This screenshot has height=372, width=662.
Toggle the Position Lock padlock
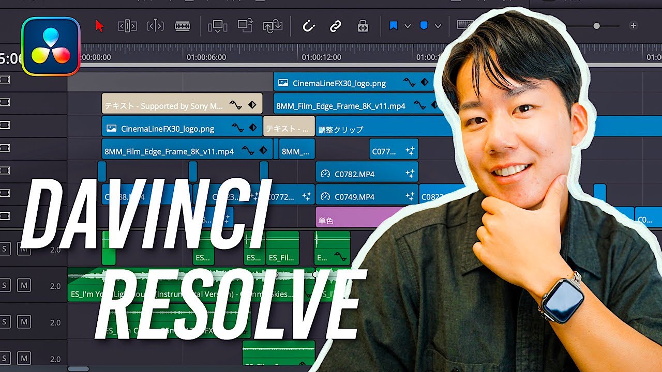pos(363,26)
